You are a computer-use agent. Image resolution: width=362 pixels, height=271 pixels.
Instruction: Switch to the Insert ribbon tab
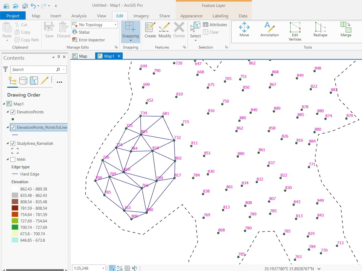pos(56,16)
